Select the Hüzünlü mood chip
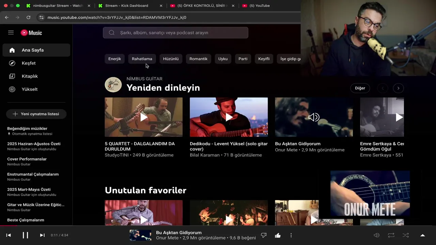Viewport: 436px width, 245px height. coord(171,59)
